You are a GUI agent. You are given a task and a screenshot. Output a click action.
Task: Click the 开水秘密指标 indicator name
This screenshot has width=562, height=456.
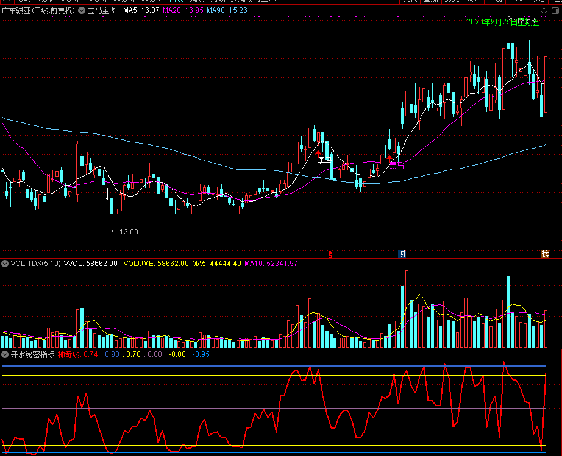point(33,354)
